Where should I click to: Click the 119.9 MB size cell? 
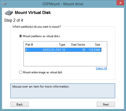pos(94,50)
